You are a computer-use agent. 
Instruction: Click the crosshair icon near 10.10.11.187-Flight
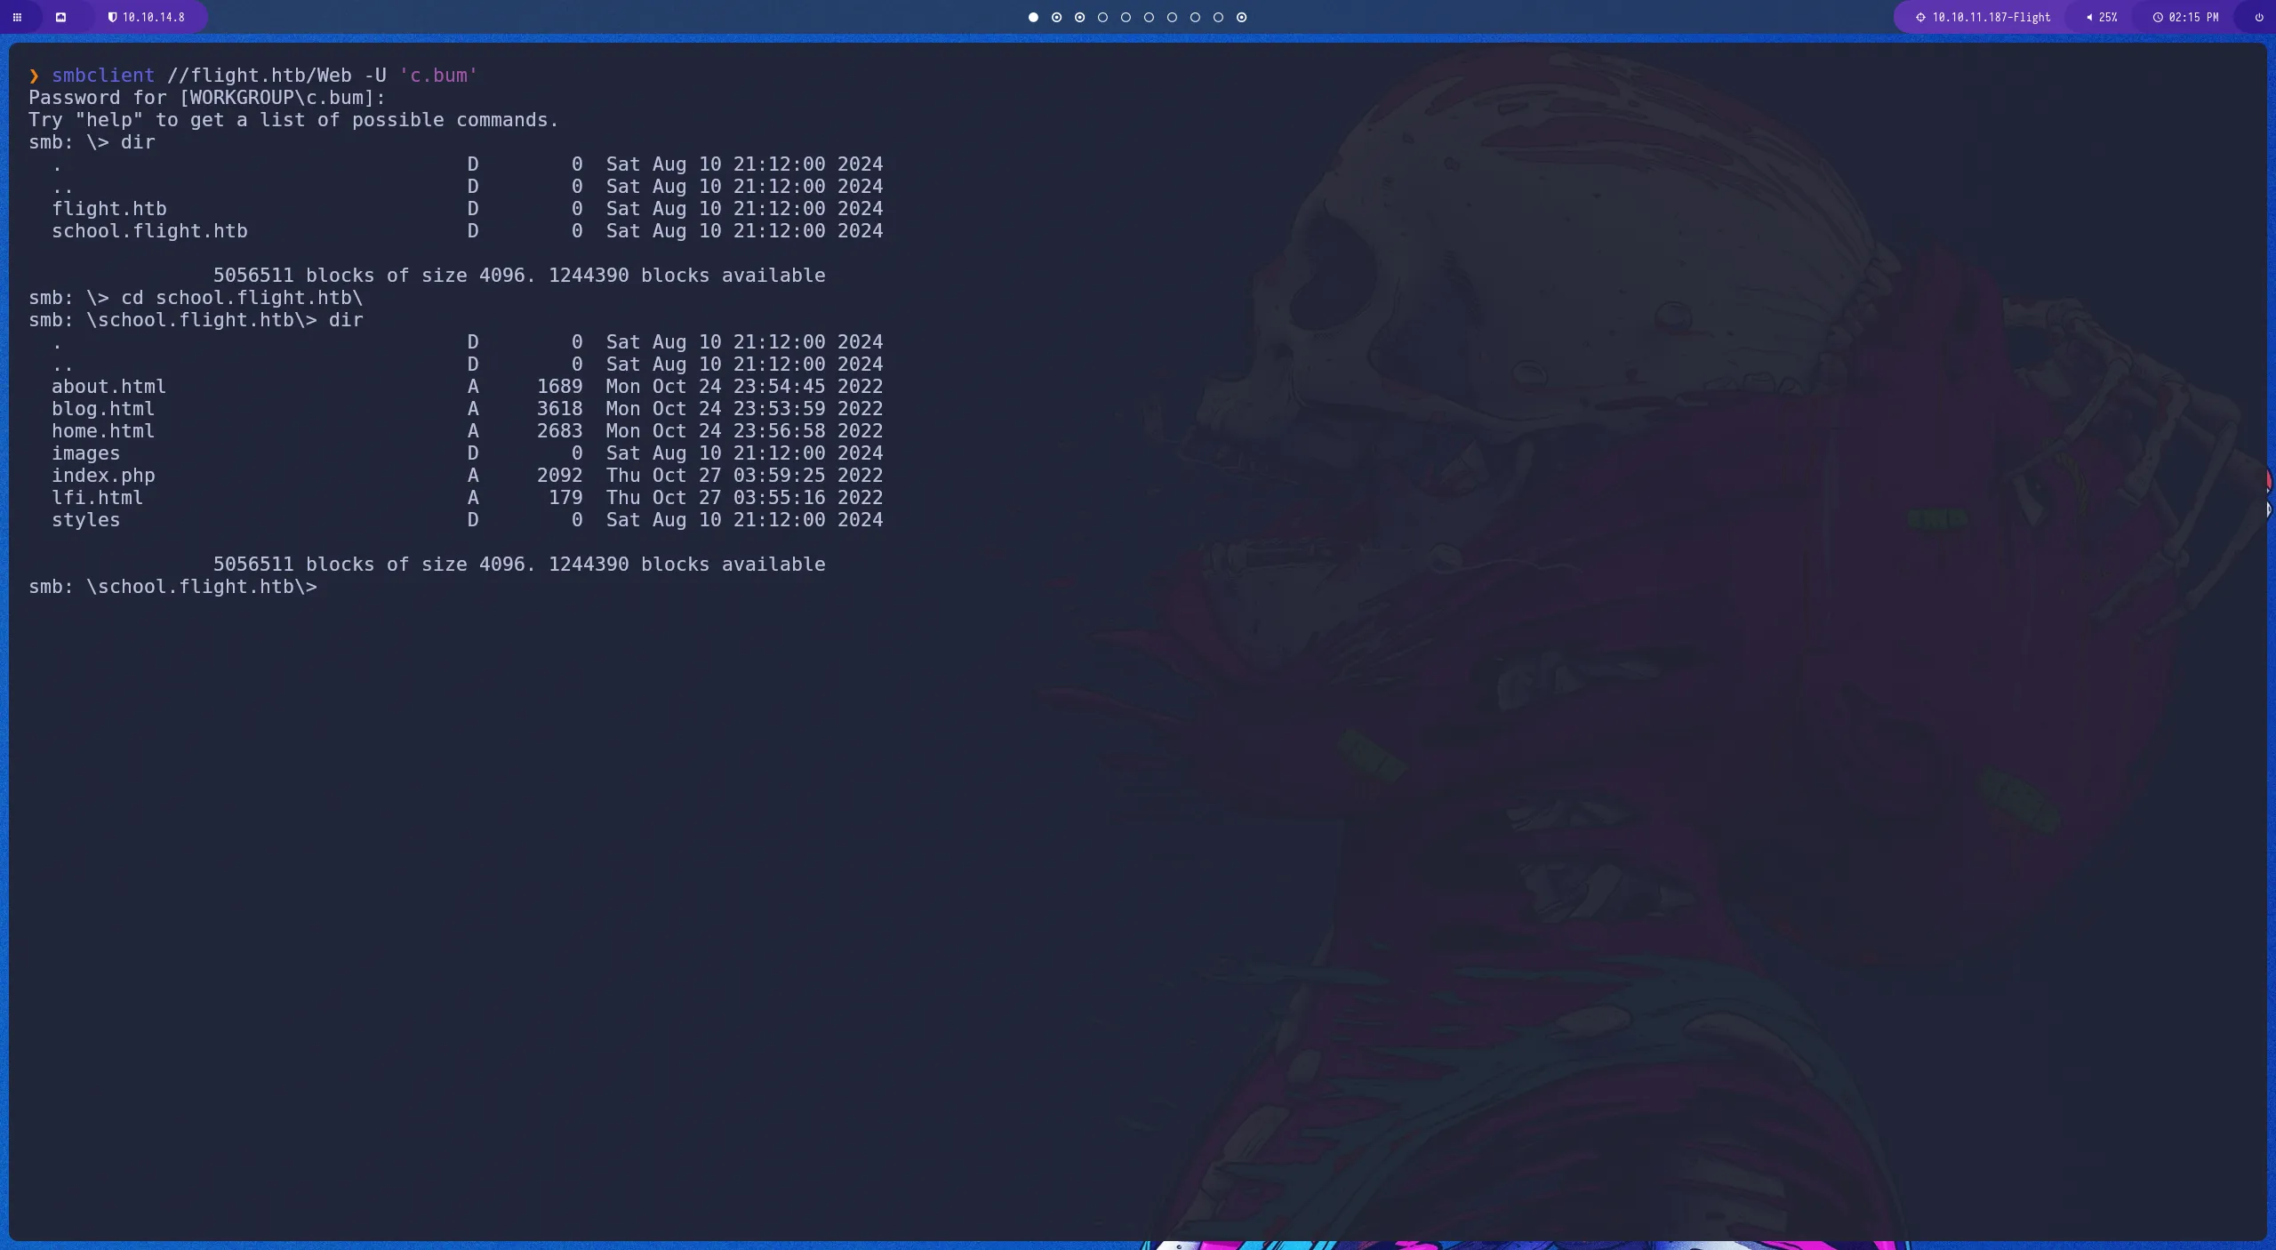[x=1919, y=17]
